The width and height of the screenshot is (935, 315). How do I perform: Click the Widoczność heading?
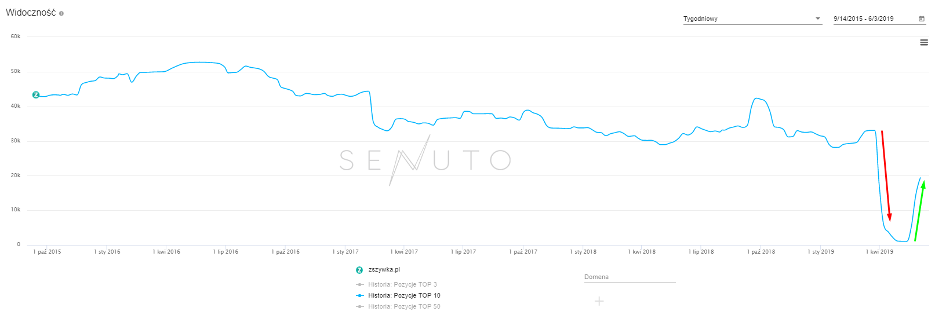tap(31, 13)
